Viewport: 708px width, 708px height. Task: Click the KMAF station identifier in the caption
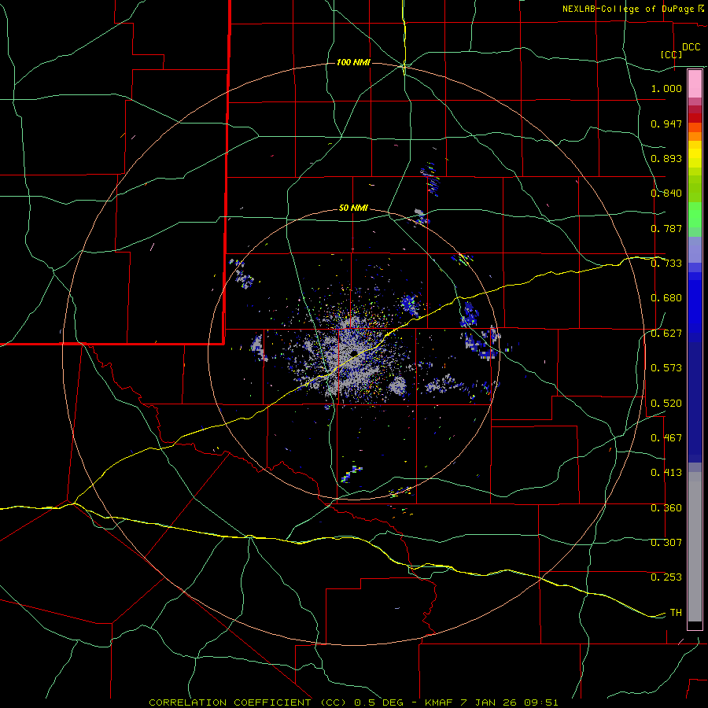440,702
